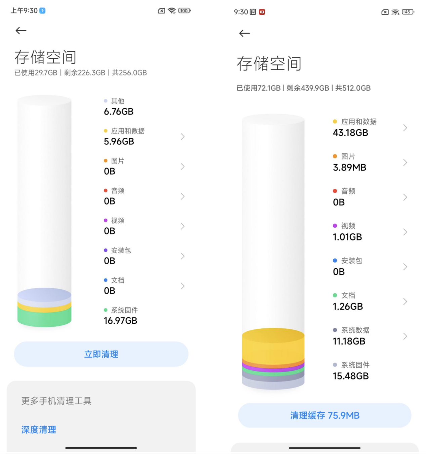Open 视频 1.01GB chevron on the right
426x454 pixels.
[x=405, y=232]
